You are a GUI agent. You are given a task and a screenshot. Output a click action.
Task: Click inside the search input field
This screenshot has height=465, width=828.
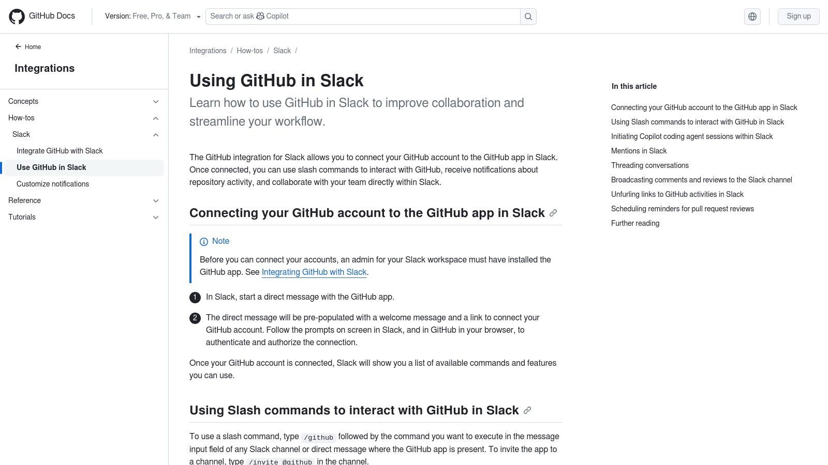(362, 16)
